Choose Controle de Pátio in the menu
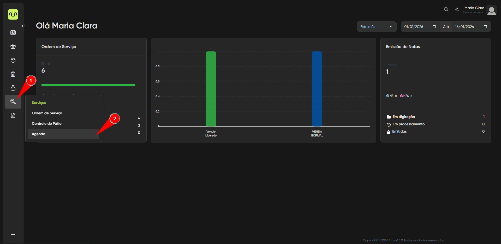This screenshot has height=244, width=501. (x=46, y=123)
